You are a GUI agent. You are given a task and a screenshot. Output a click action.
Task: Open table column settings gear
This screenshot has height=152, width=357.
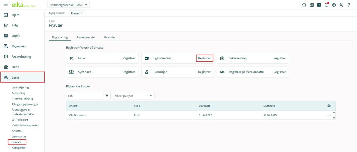[x=329, y=106]
